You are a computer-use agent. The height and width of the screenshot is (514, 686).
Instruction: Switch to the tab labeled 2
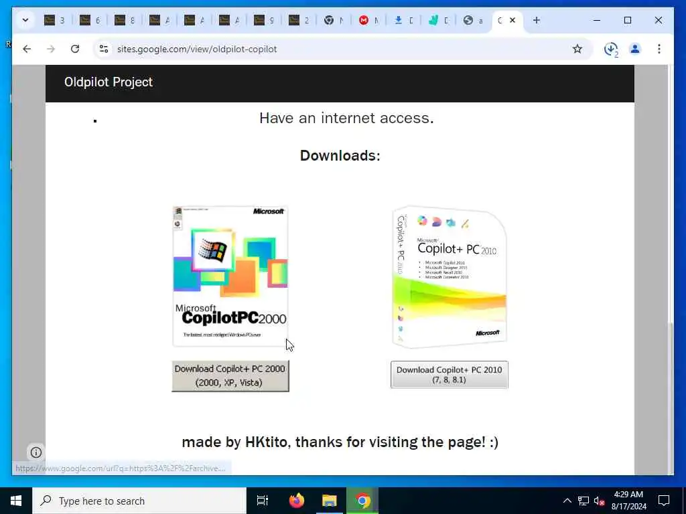pos(299,20)
